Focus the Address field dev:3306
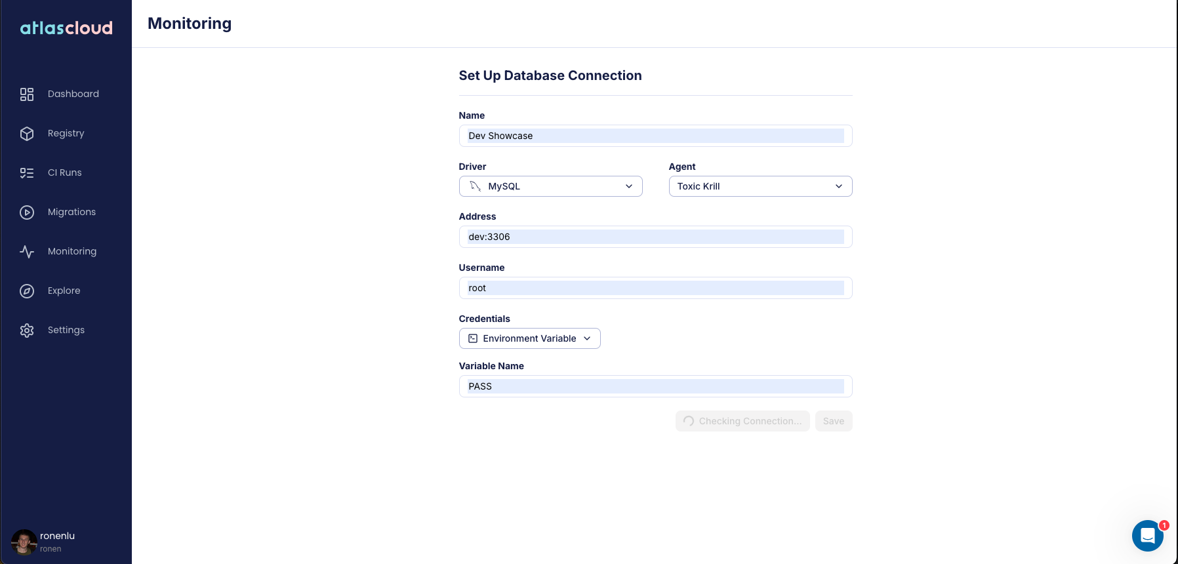1178x564 pixels. click(656, 237)
